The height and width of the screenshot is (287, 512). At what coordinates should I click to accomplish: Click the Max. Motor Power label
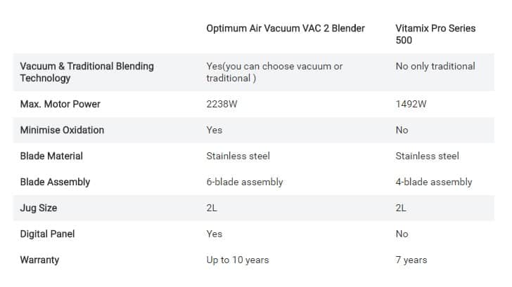click(60, 104)
